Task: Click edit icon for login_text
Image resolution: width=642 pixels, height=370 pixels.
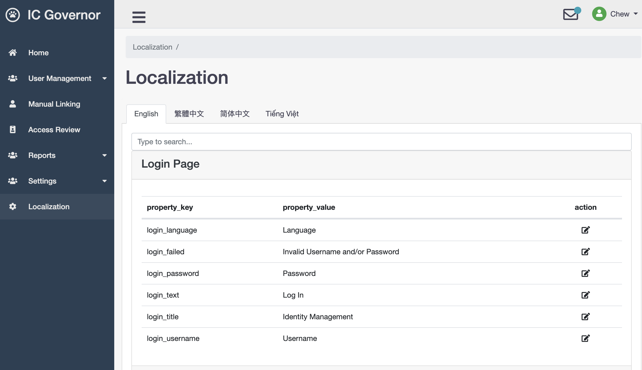Action: 585,295
